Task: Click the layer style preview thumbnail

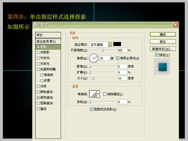Action: pyautogui.click(x=163, y=67)
